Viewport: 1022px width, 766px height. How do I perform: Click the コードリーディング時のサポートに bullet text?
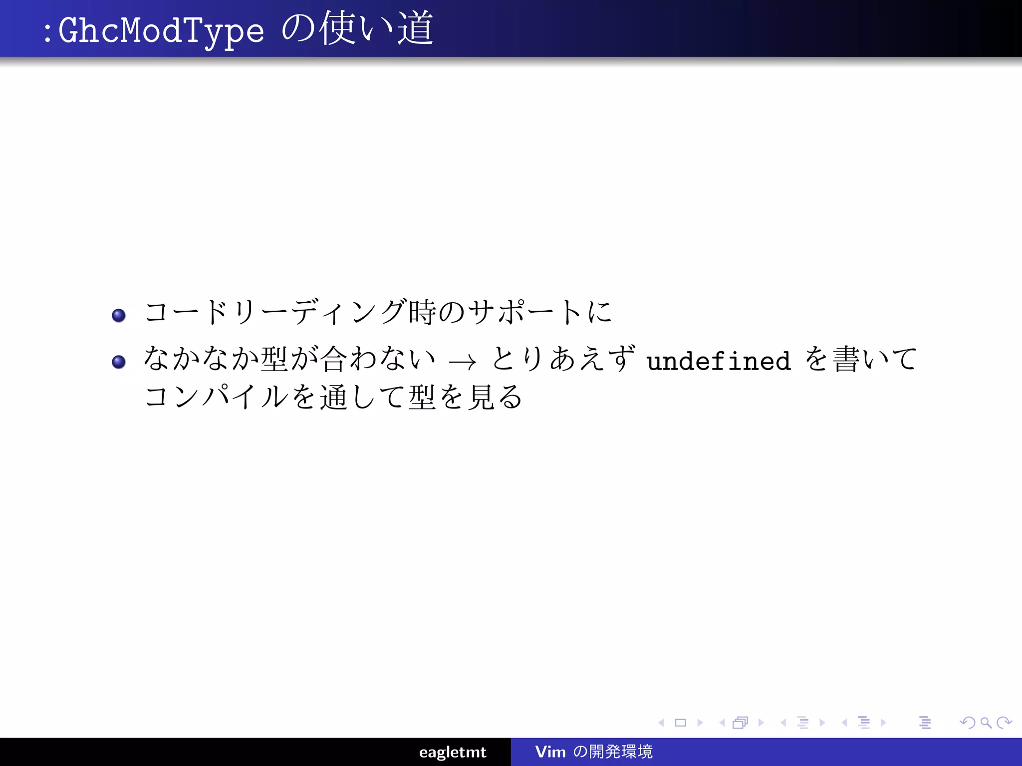click(x=378, y=312)
